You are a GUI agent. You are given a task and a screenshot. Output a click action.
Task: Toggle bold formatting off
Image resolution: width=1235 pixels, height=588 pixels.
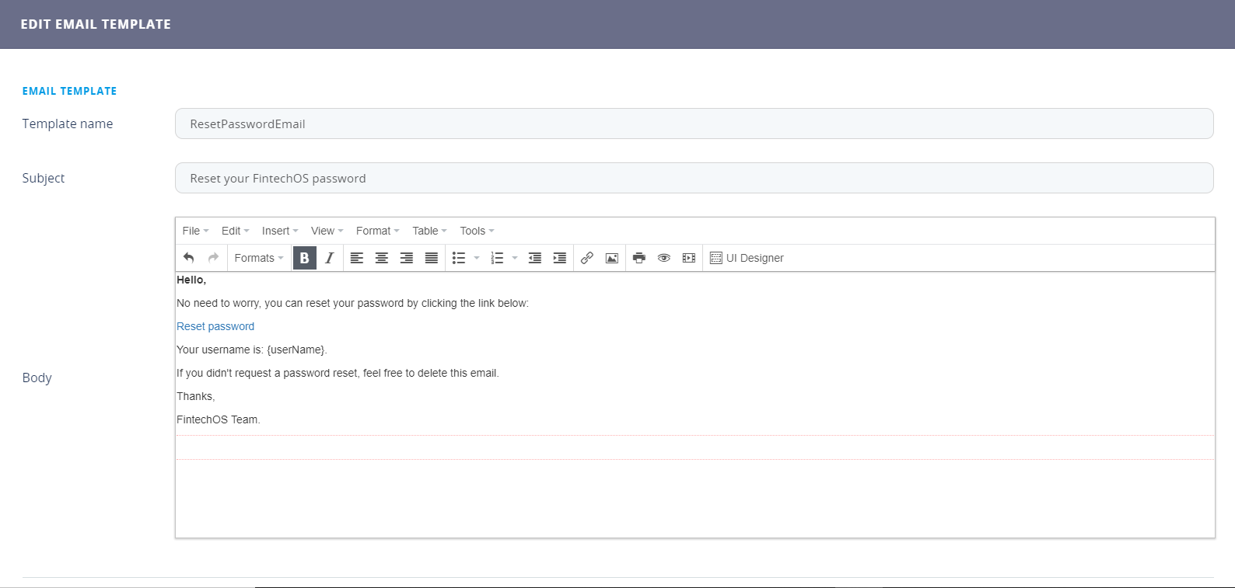pyautogui.click(x=304, y=258)
